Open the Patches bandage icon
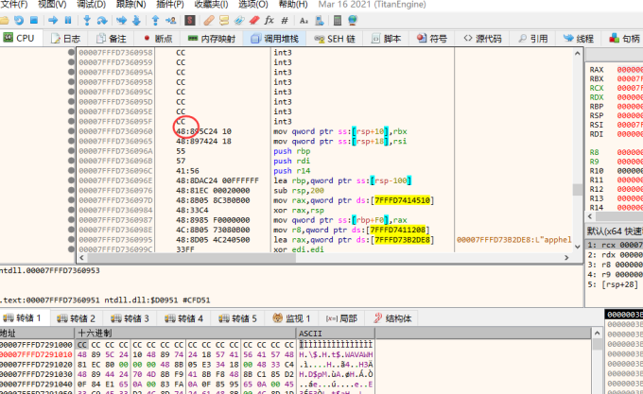643x394 pixels. point(209,20)
